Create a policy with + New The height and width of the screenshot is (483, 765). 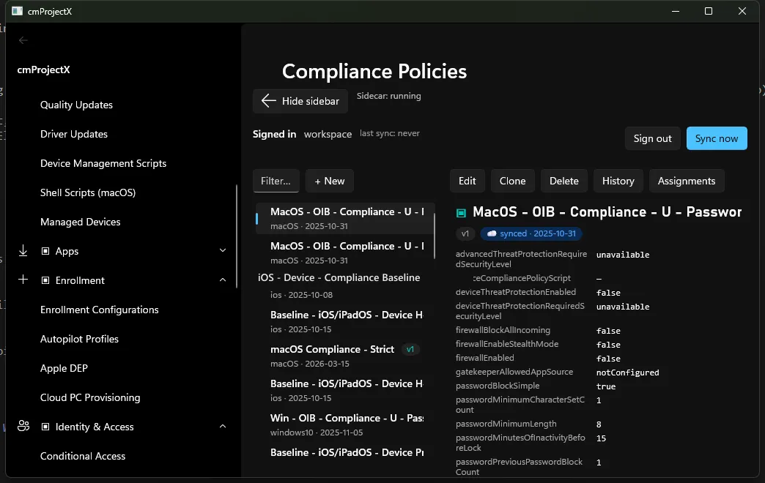click(x=329, y=181)
